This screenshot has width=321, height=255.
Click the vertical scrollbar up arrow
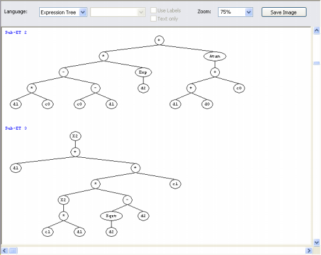[x=316, y=31]
